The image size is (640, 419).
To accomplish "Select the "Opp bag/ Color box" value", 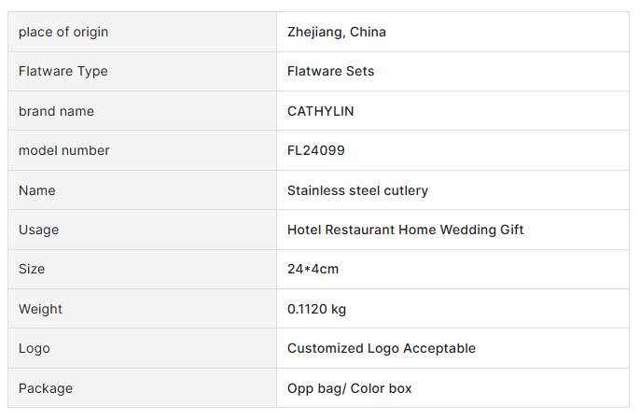I will click(349, 388).
